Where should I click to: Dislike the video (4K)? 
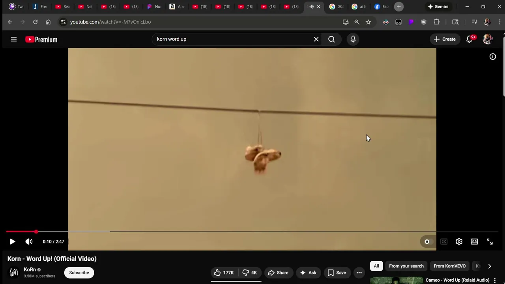pos(249,273)
